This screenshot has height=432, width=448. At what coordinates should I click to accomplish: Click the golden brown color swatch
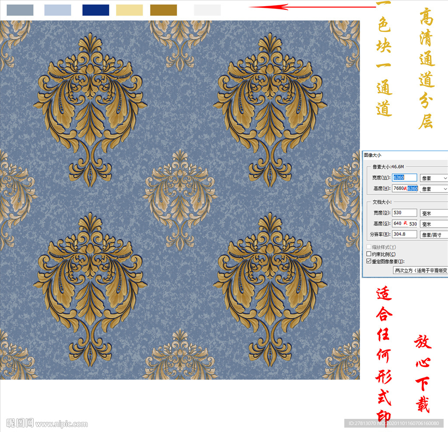[164, 10]
